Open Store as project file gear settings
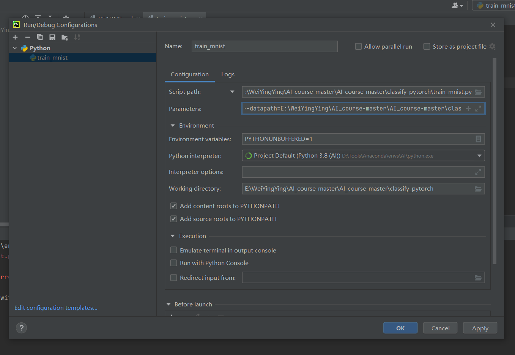Image resolution: width=515 pixels, height=355 pixels. point(493,46)
